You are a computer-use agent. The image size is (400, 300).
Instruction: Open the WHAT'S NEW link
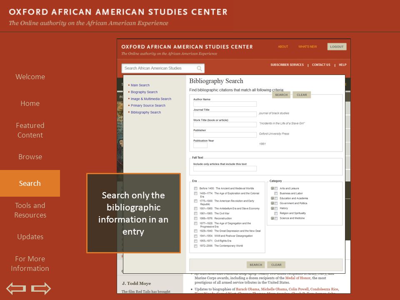[x=307, y=47]
